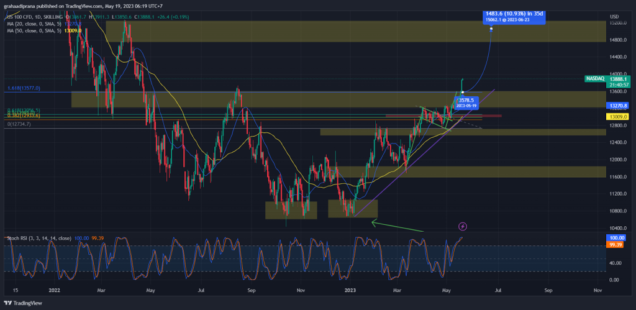Click the 14400.0 price axis label
The width and height of the screenshot is (636, 310).
(619, 57)
